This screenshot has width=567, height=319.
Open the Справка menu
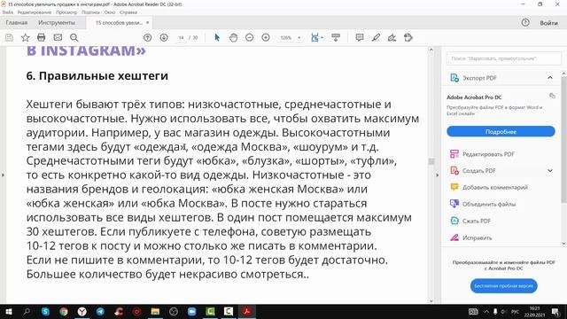128,12
